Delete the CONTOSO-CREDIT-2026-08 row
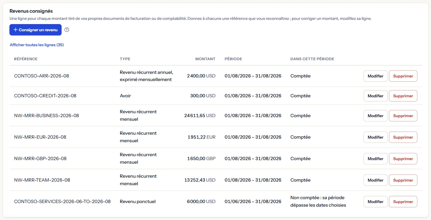The height and width of the screenshot is (220, 431). tap(403, 96)
